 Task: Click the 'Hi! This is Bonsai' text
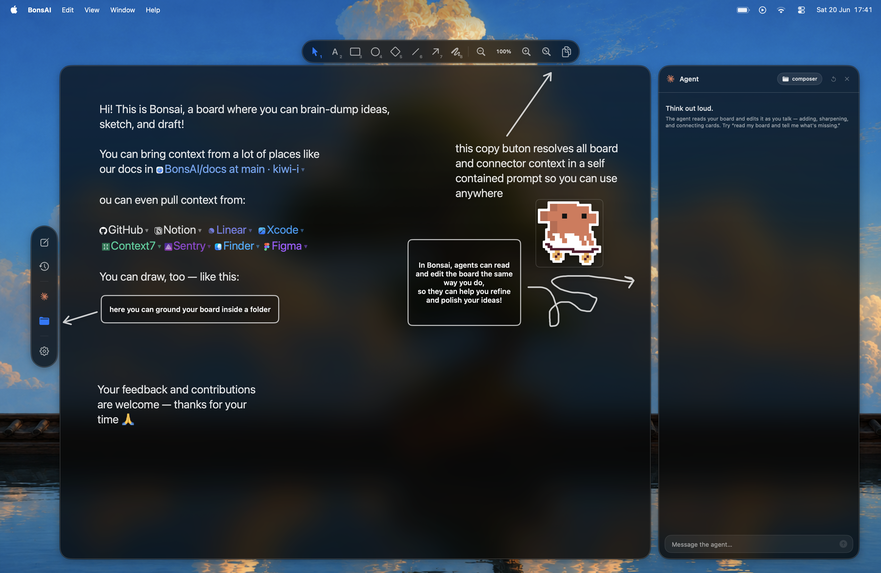tap(244, 117)
